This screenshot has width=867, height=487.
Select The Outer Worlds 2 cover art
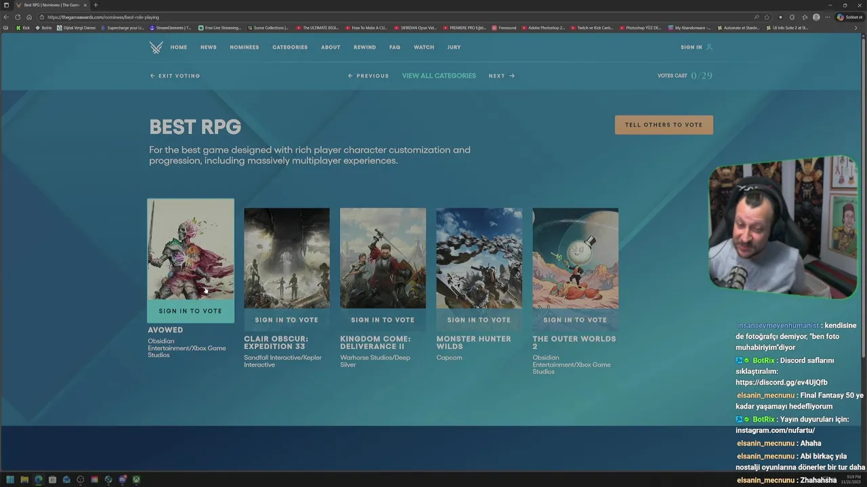(575, 258)
